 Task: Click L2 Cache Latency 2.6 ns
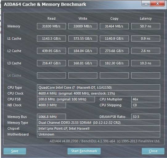[146, 51]
